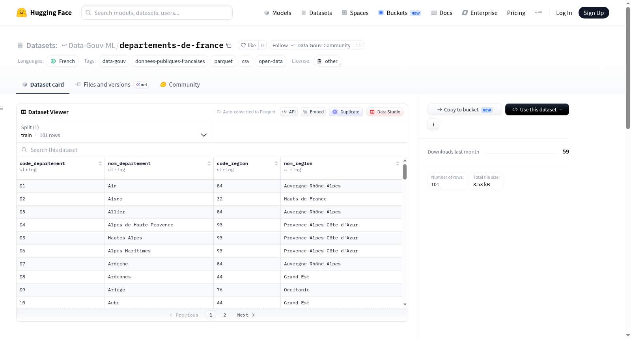Select the data-gouv tag
Image resolution: width=631 pixels, height=339 pixels.
click(114, 61)
